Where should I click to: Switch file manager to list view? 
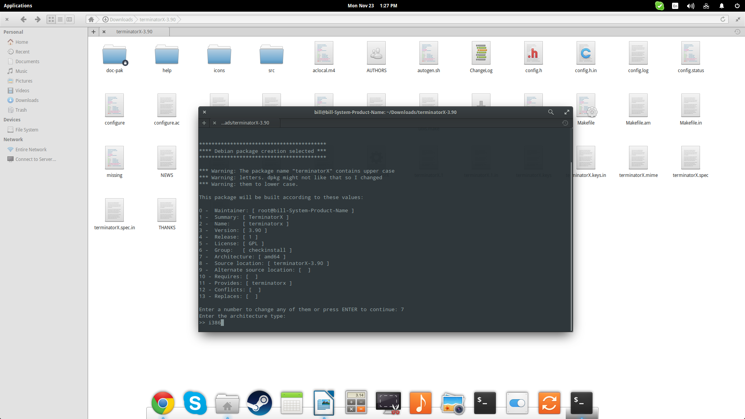pos(60,19)
